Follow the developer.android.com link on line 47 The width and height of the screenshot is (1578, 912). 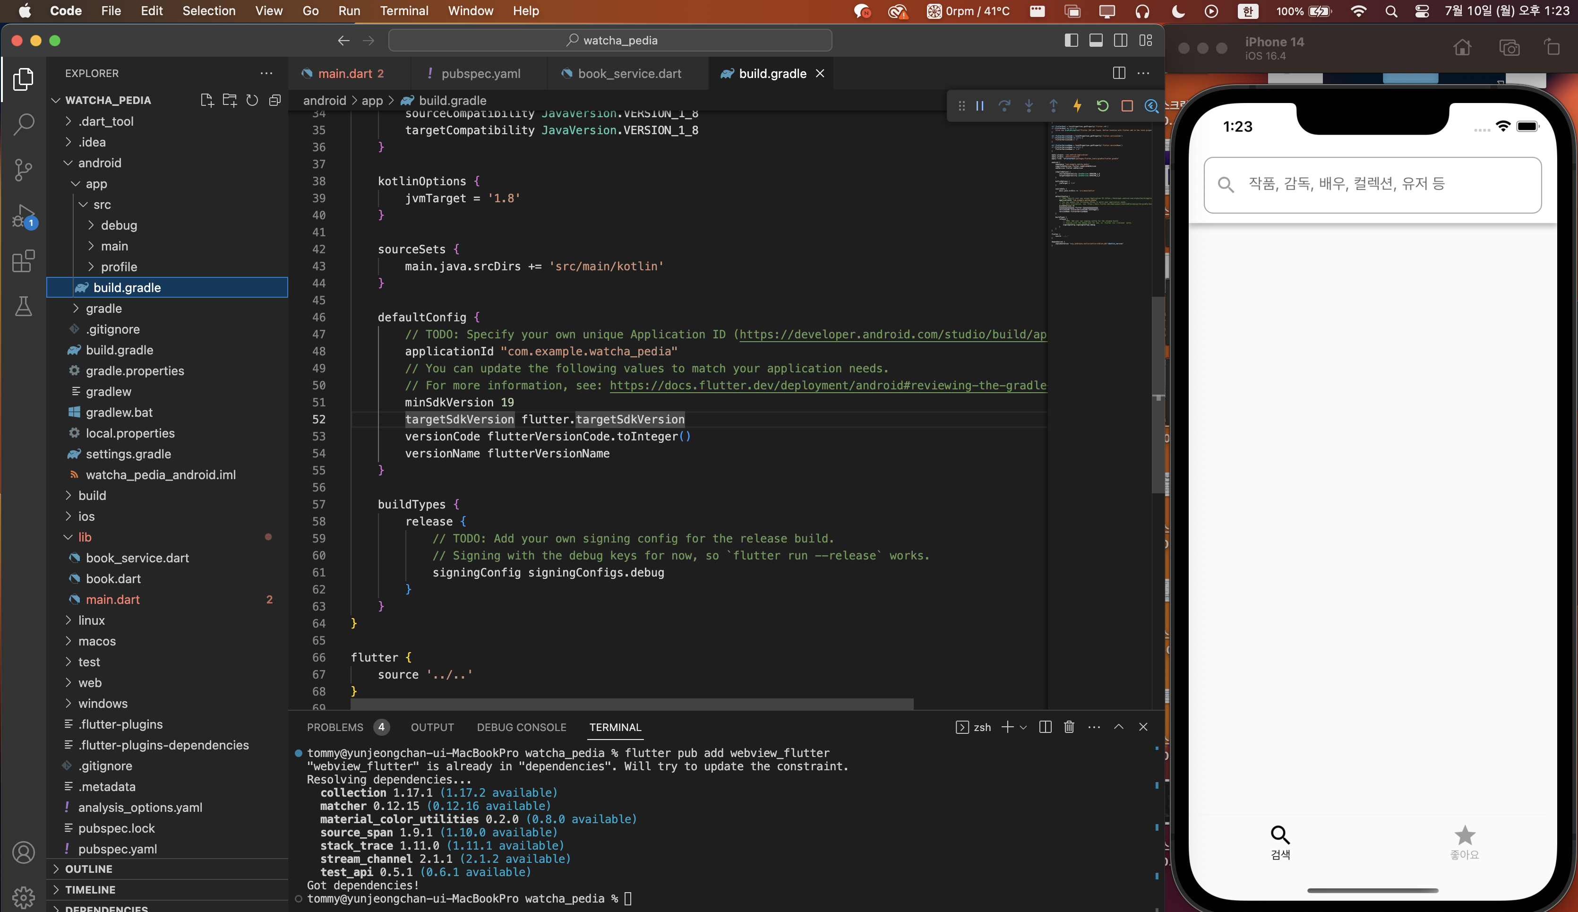coord(892,335)
